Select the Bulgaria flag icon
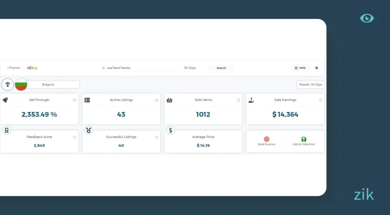Image resolution: width=390 pixels, height=215 pixels. (21, 84)
